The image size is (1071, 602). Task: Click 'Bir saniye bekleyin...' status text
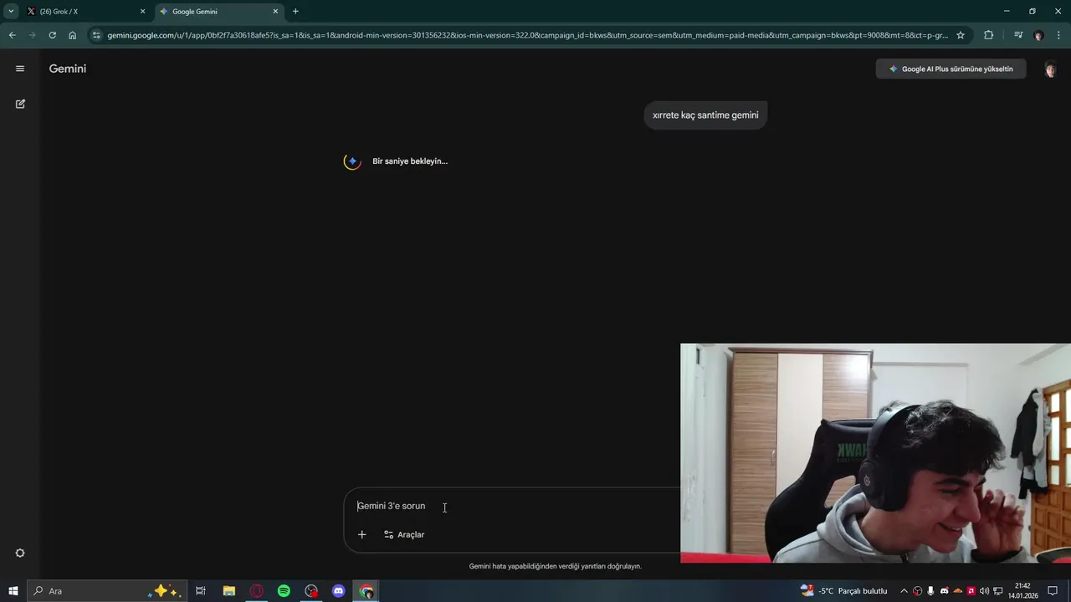pos(410,161)
